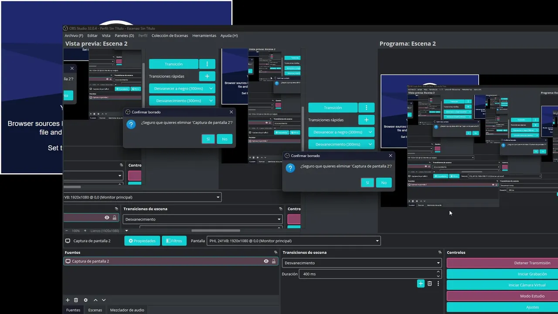Add a scene transition with the cyan plus icon

click(421, 283)
